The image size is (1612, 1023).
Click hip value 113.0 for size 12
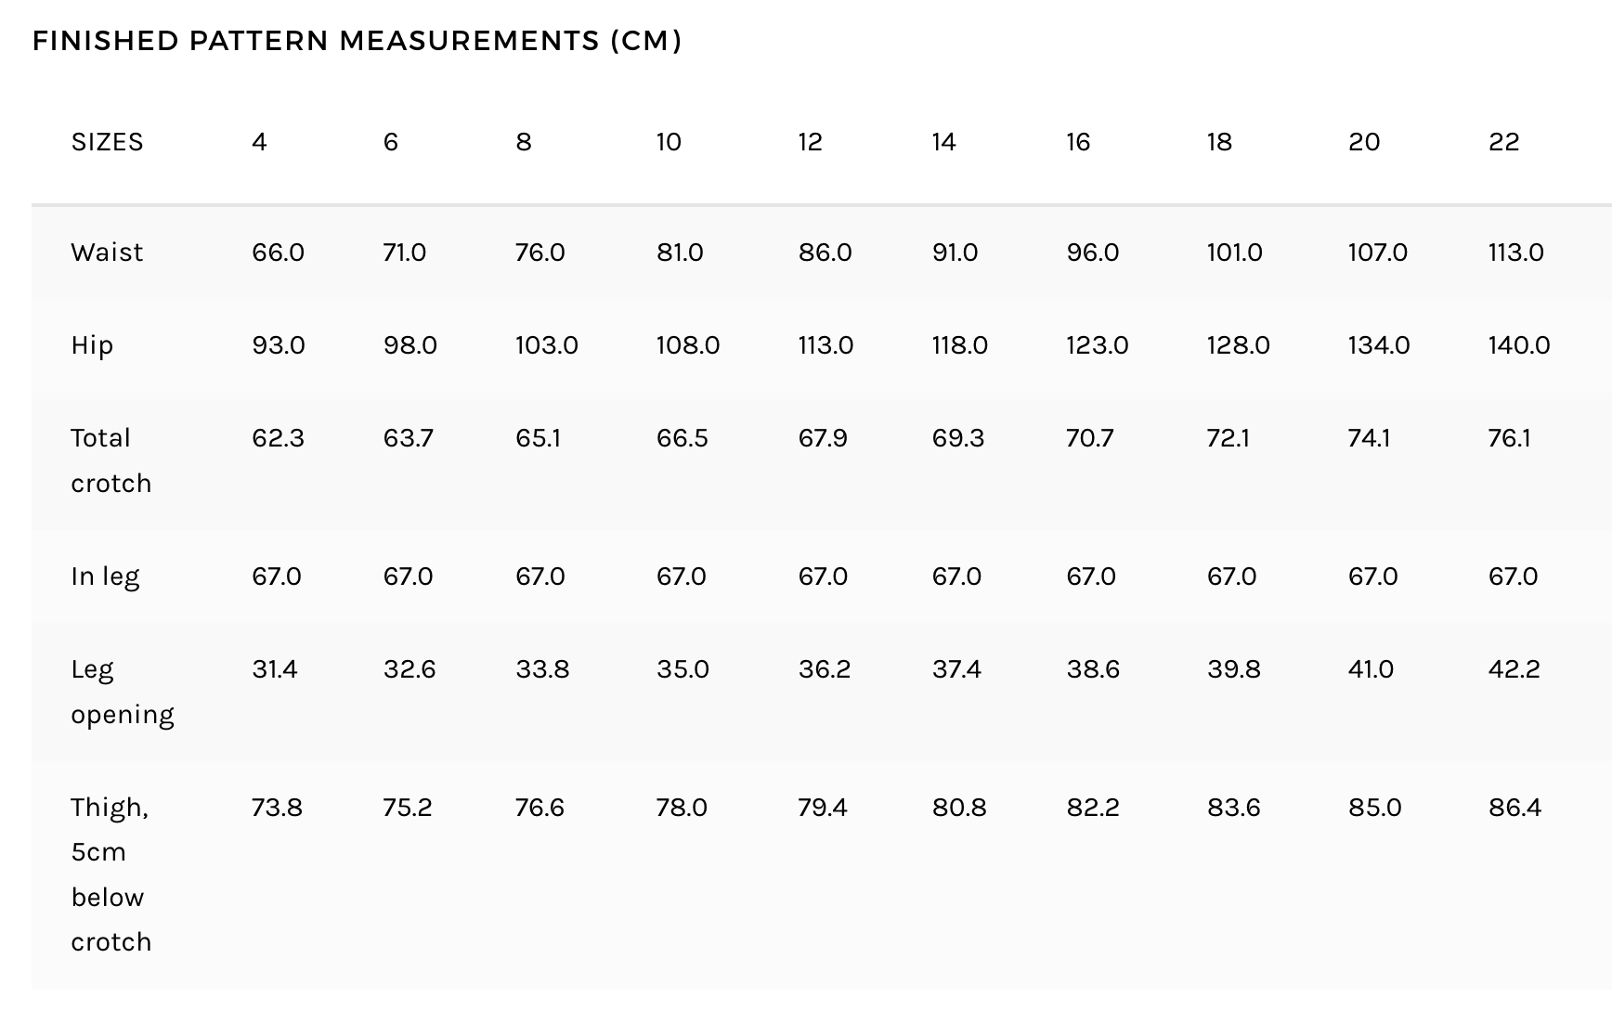[825, 345]
